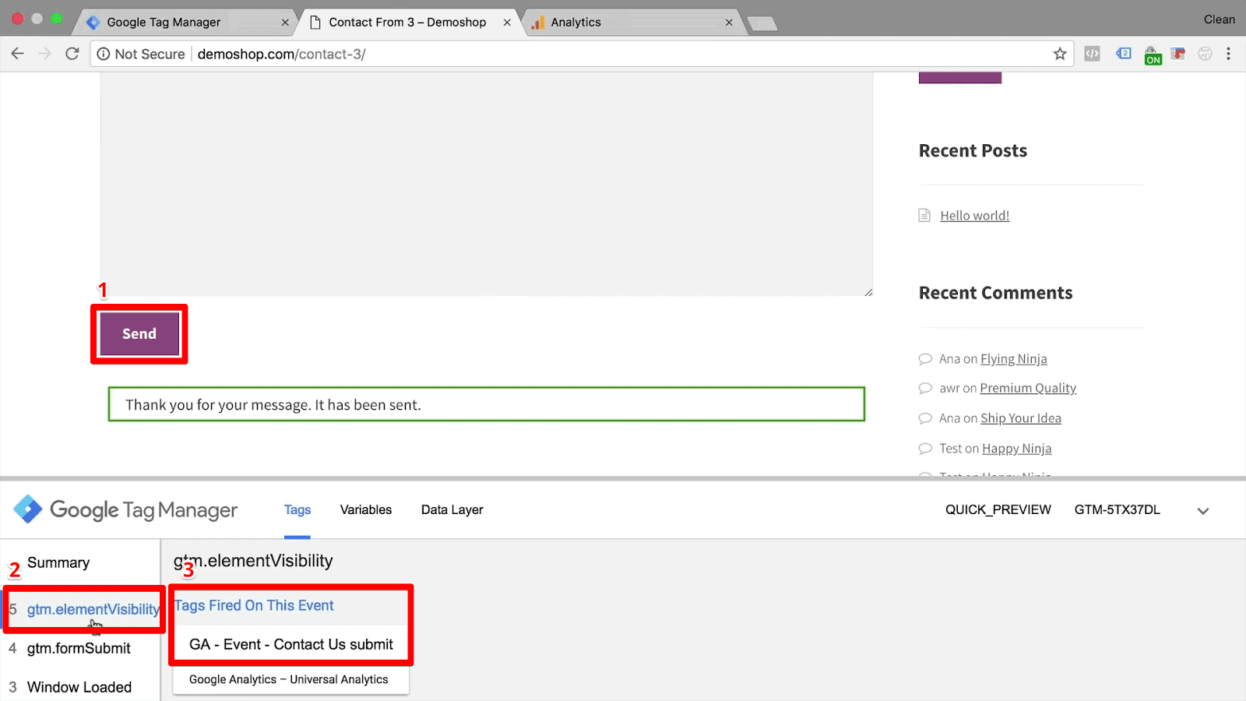
Task: Click the Not Secure info icon
Action: pos(104,54)
